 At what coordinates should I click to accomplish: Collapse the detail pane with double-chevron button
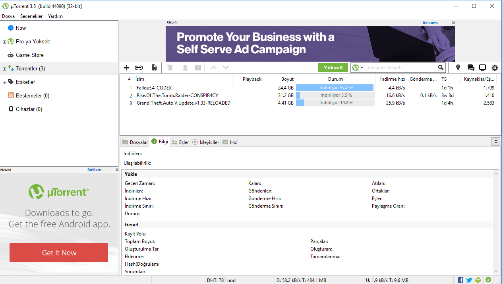(495, 142)
